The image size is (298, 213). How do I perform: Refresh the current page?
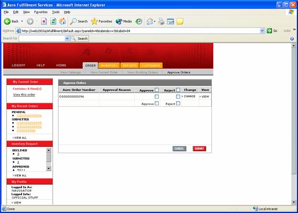pyautogui.click(x=53, y=22)
